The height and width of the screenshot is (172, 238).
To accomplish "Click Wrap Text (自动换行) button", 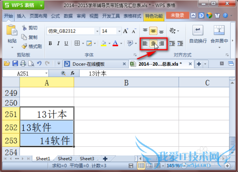I will pos(198,34).
